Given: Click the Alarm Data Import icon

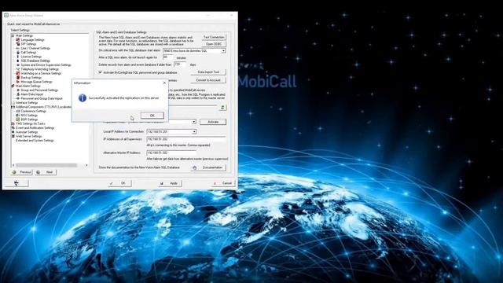Looking at the screenshot, I should point(18,94).
